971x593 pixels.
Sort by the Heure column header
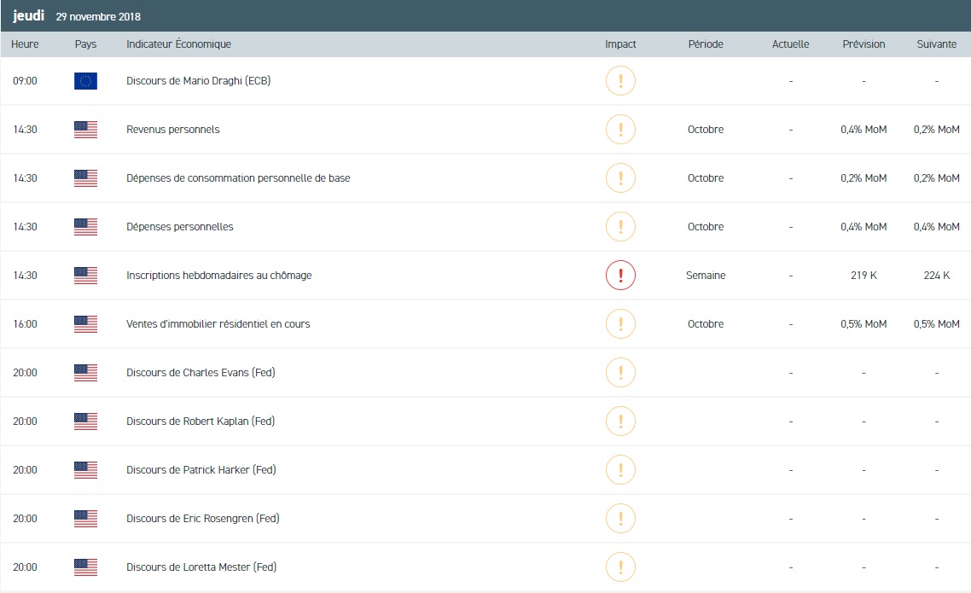click(x=25, y=44)
